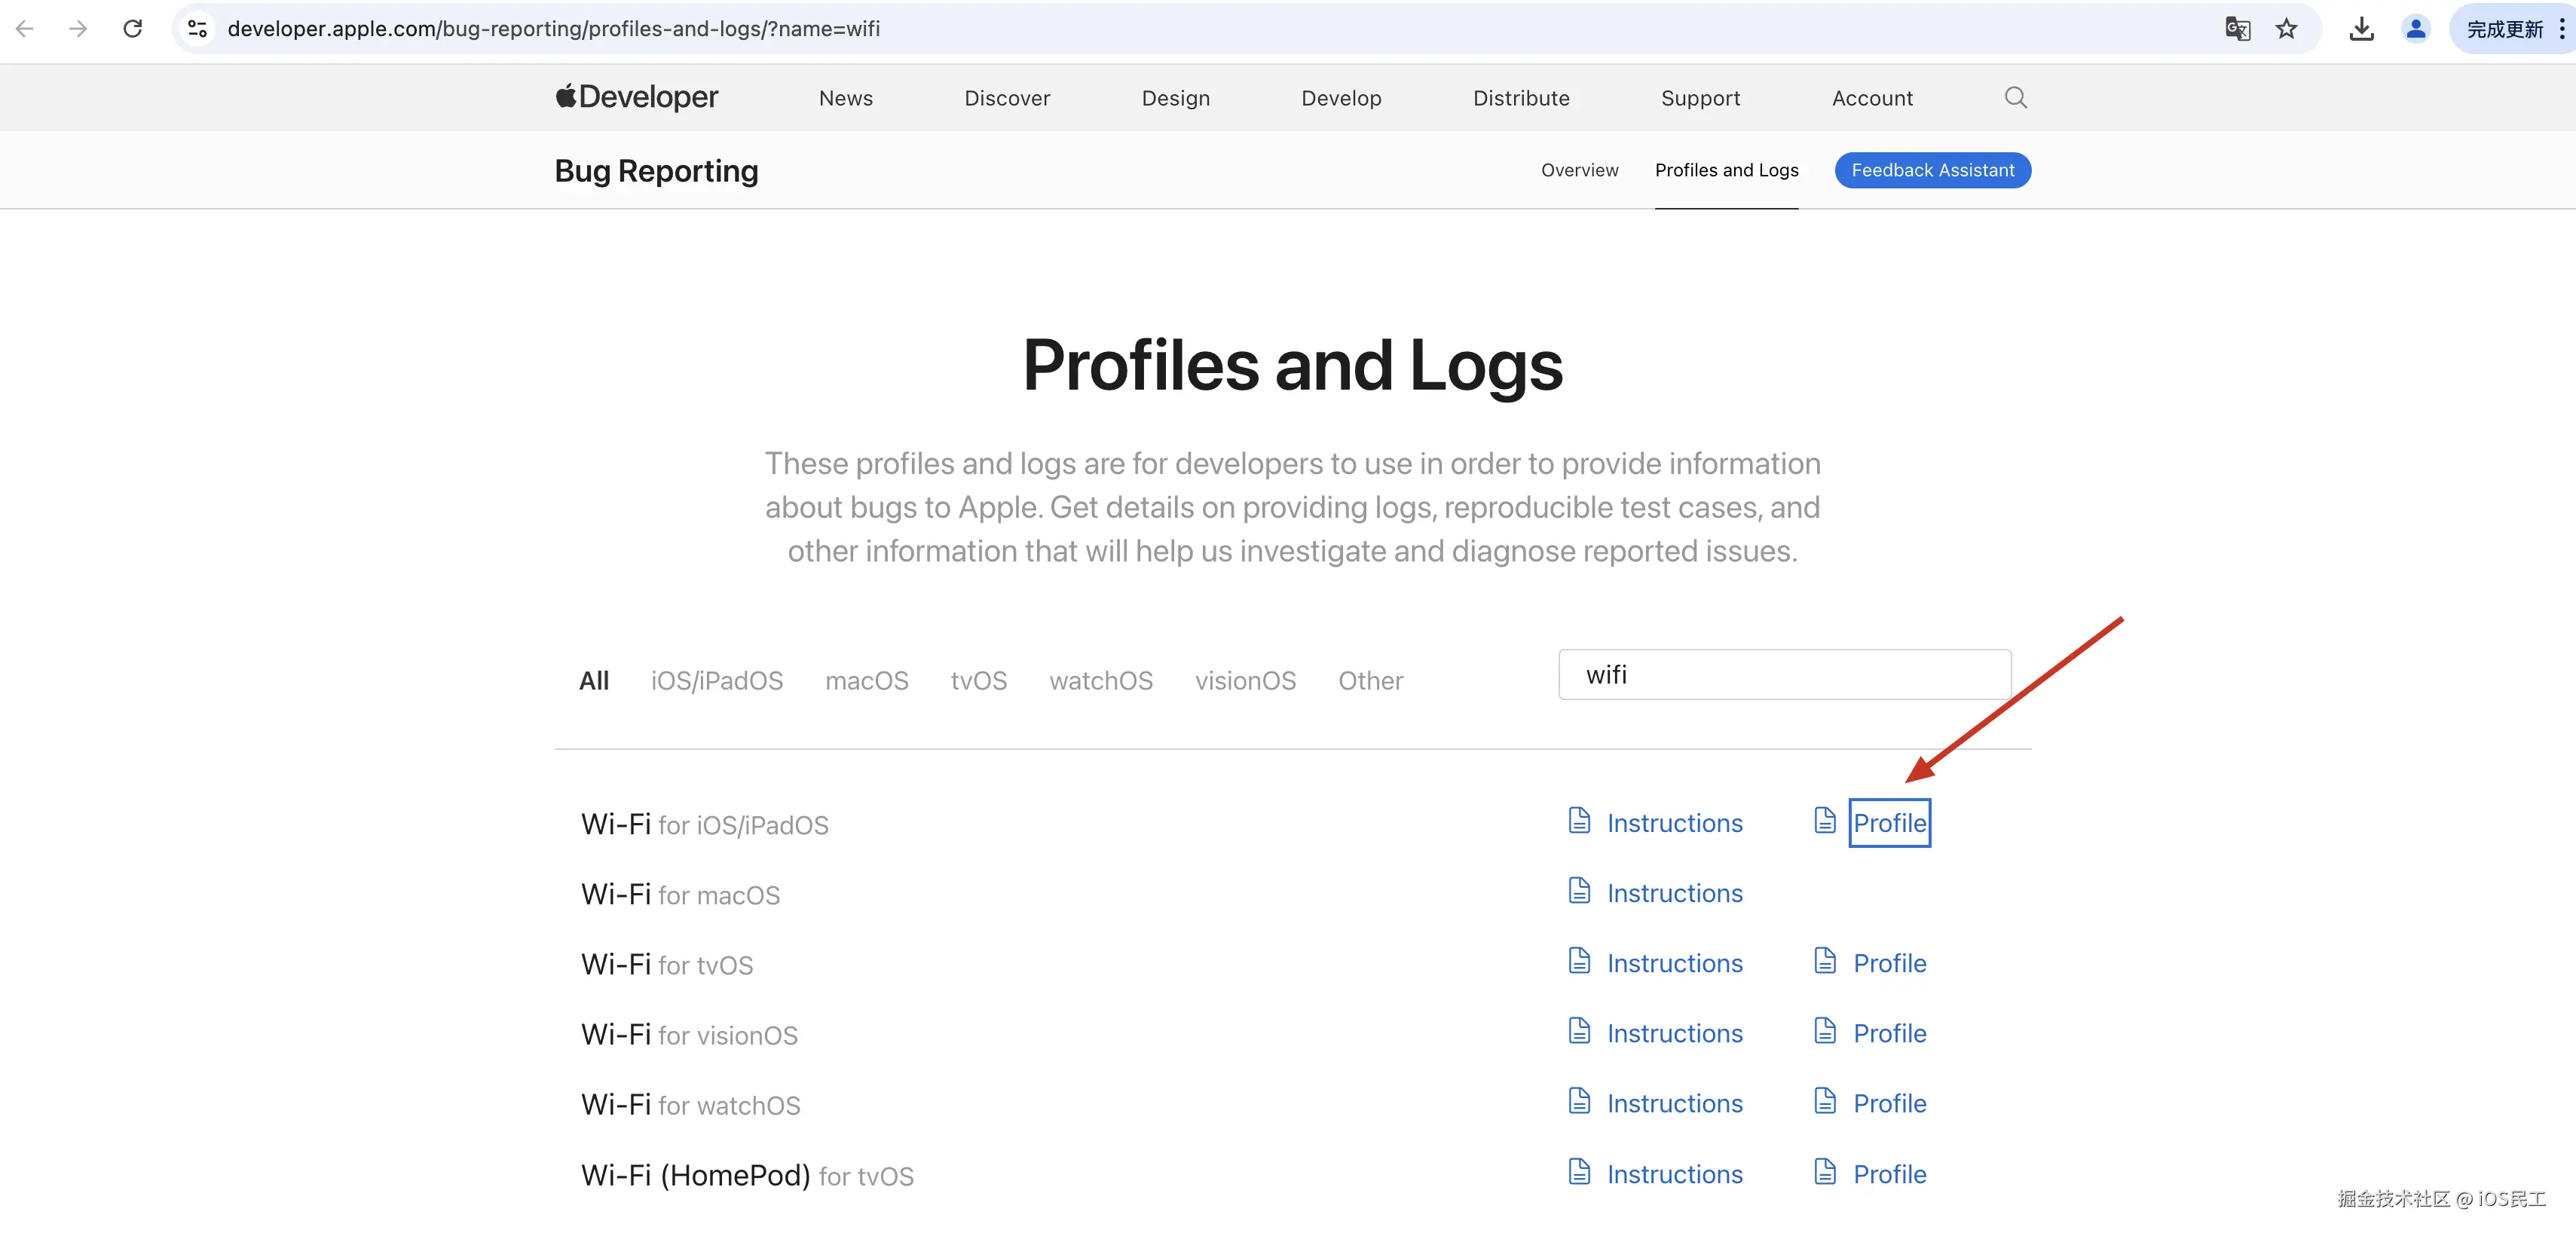Image resolution: width=2576 pixels, height=1239 pixels.
Task: Open the Develop menu in navigation
Action: (x=1341, y=98)
